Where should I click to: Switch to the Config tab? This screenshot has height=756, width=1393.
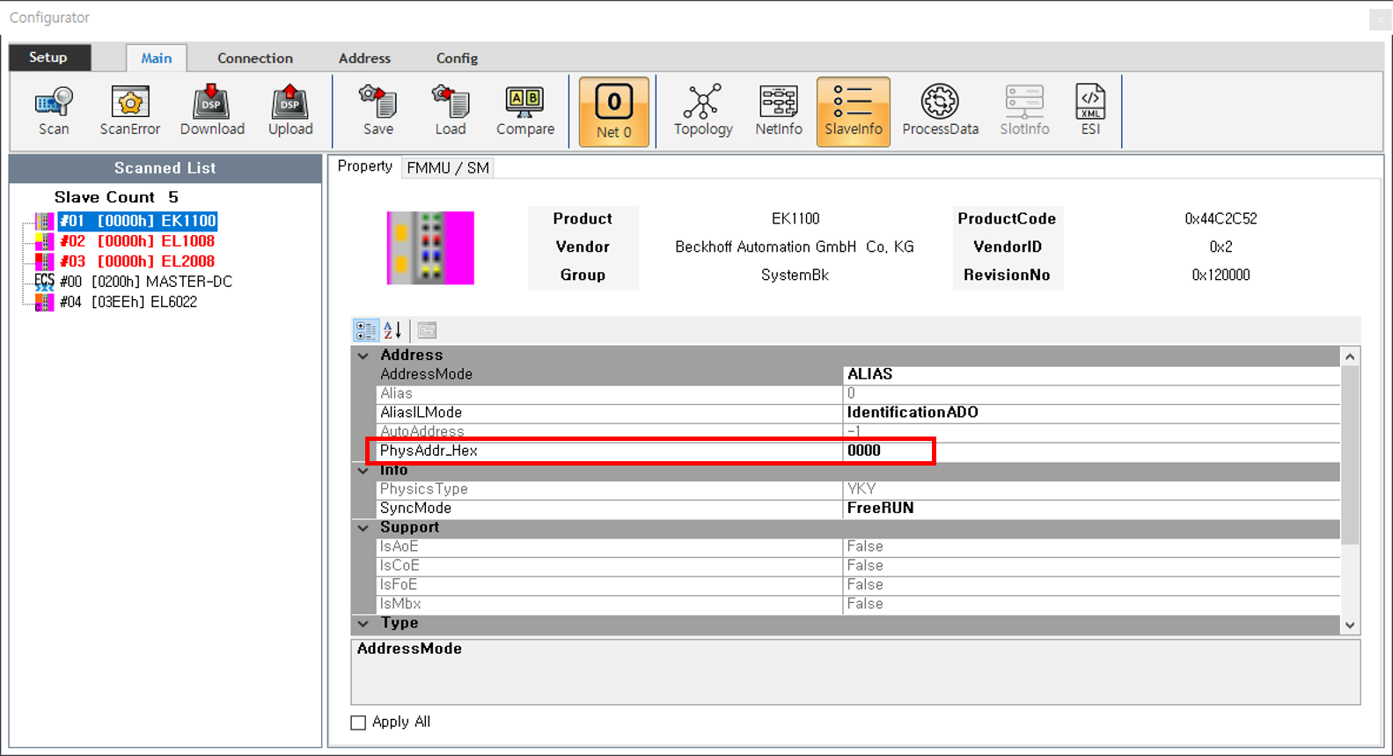[457, 58]
